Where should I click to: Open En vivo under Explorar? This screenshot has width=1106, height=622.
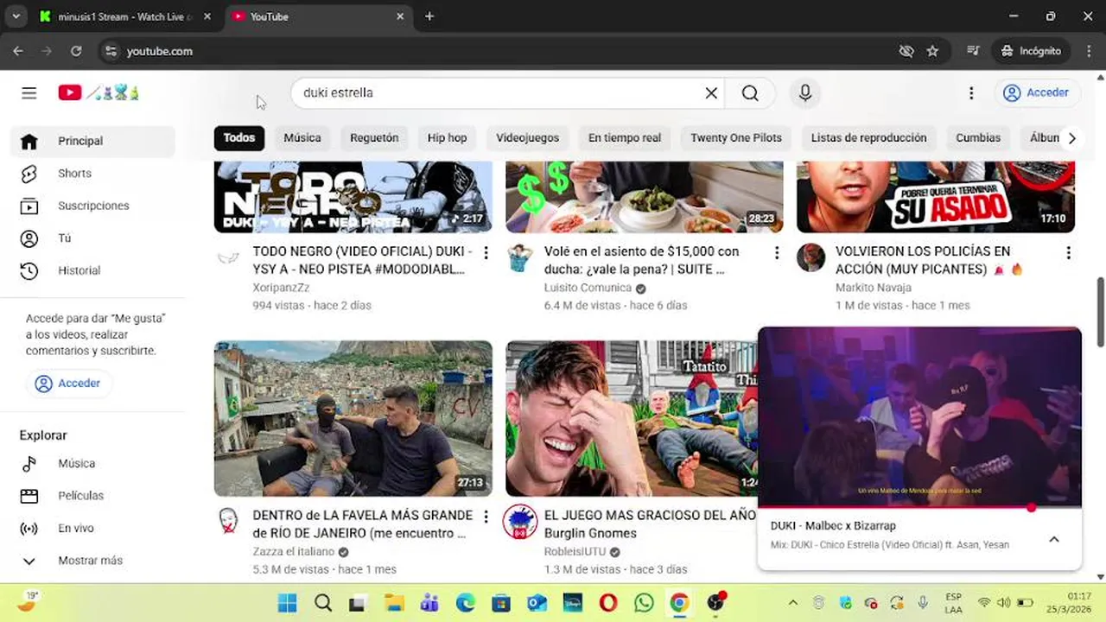point(92,528)
